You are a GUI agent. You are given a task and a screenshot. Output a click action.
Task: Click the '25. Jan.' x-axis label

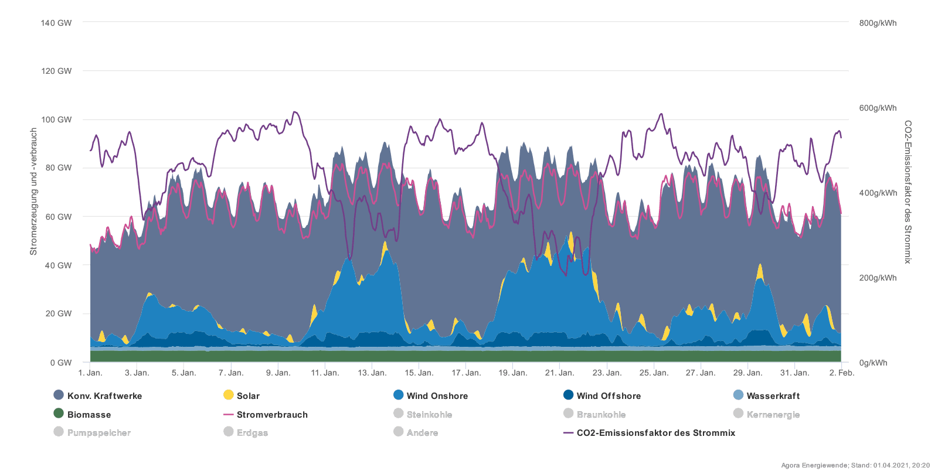[x=654, y=373]
